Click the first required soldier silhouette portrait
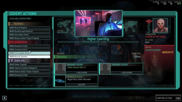182x102 pixels. (60, 69)
